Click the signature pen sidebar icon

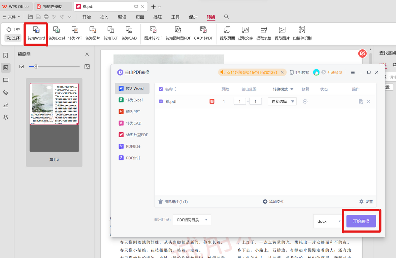tap(6, 105)
